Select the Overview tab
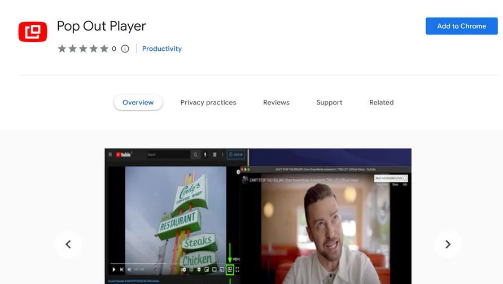Viewport: 503px width, 284px height. (x=138, y=102)
